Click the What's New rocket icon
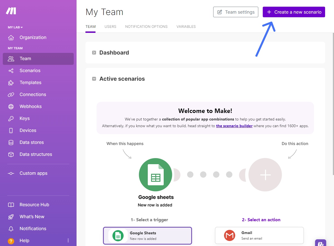The width and height of the screenshot is (334, 246). (11, 217)
